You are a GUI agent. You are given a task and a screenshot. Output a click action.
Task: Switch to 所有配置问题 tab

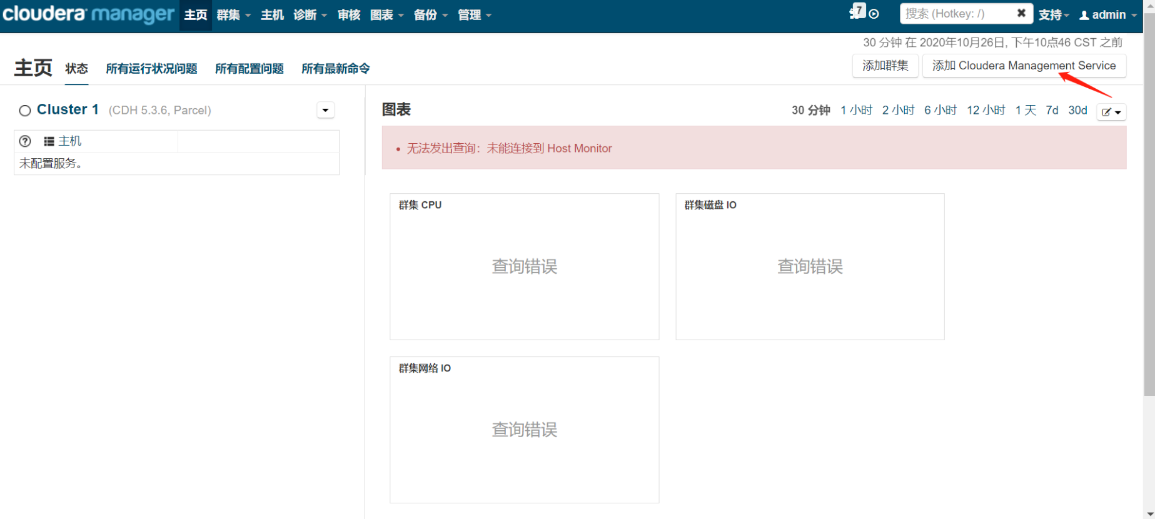pos(250,69)
